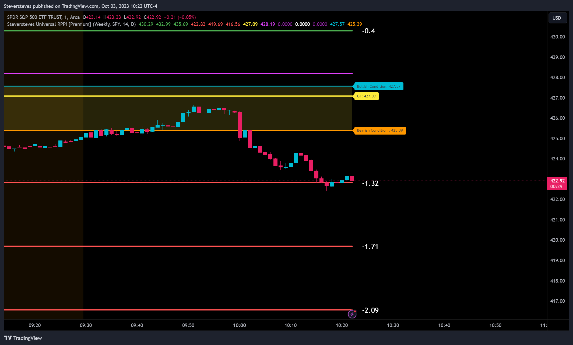Viewport: 573px width, 345px height.
Task: Click the TradingView logo
Action: coord(23,338)
